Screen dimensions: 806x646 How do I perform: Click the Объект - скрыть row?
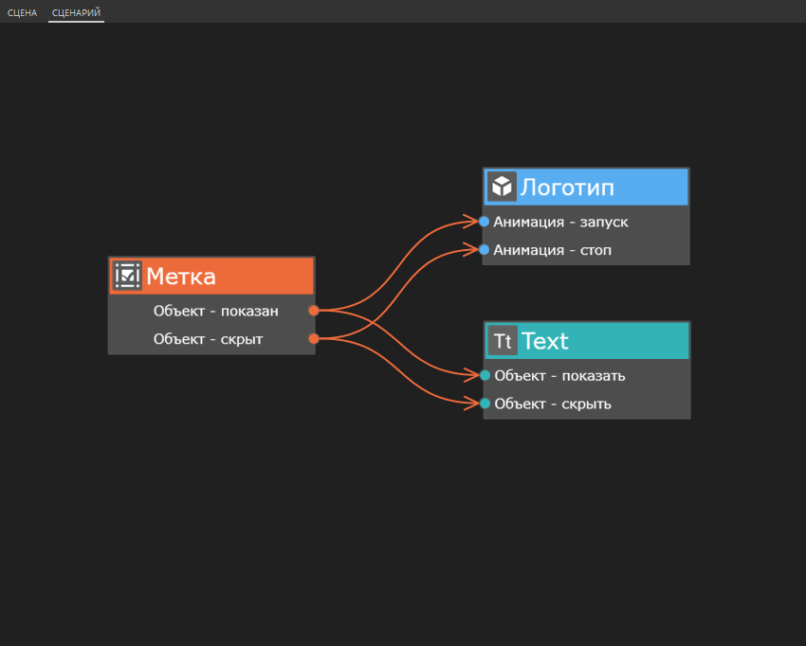[x=553, y=404]
